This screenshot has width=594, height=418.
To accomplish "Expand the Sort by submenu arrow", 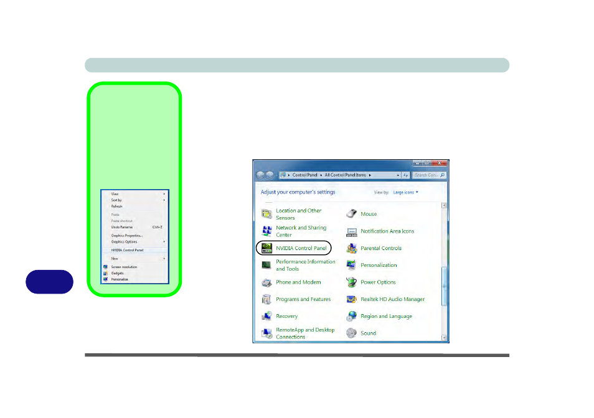I will tap(164, 200).
